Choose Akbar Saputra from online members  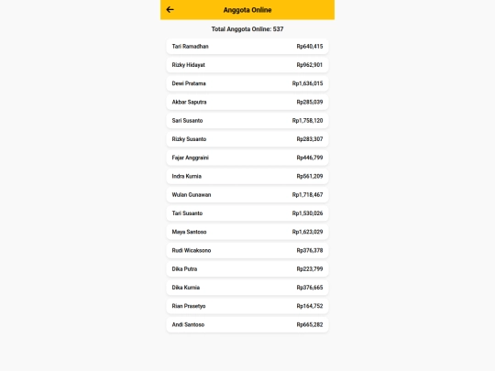247,103
